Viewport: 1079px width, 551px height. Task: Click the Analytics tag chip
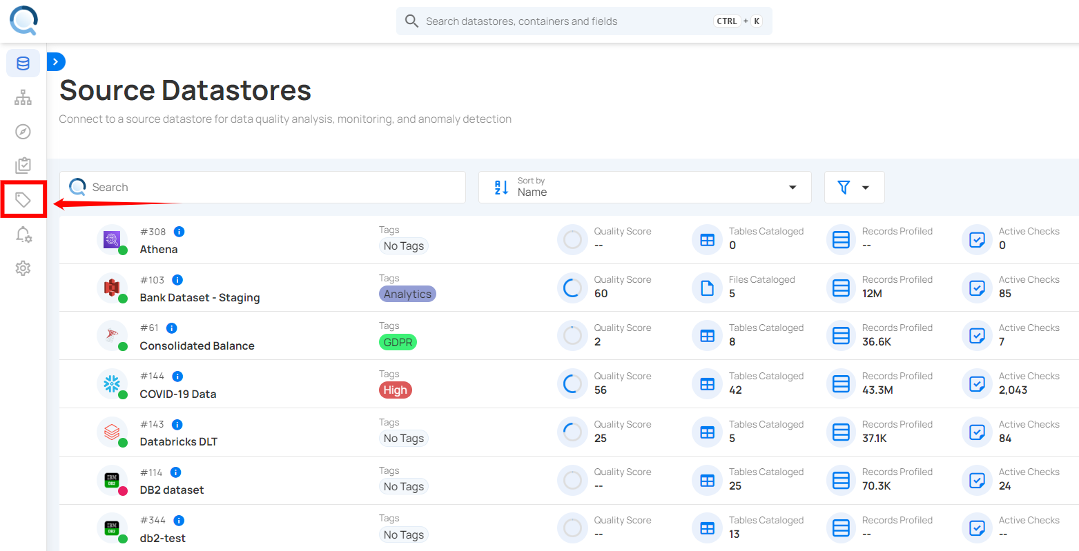(x=407, y=294)
